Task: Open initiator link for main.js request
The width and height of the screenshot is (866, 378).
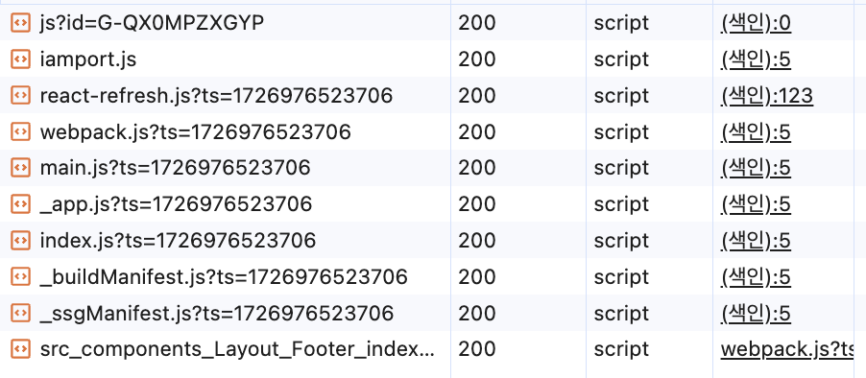Action: (757, 168)
